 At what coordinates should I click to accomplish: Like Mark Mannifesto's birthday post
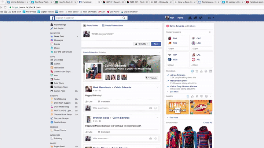tap(89, 101)
